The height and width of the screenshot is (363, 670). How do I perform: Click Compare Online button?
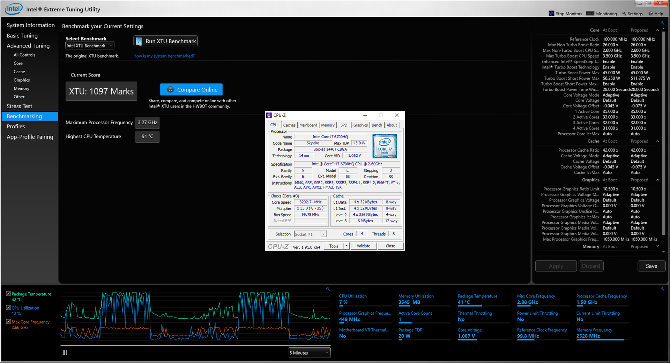click(191, 90)
